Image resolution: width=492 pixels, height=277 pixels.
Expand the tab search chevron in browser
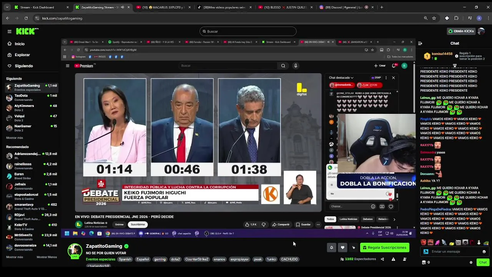[x=7, y=7]
